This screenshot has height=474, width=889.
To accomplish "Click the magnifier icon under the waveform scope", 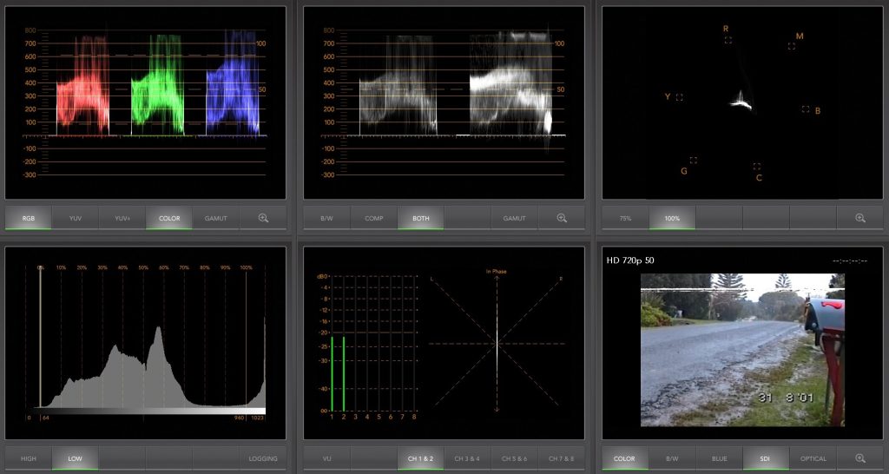I will click(562, 218).
